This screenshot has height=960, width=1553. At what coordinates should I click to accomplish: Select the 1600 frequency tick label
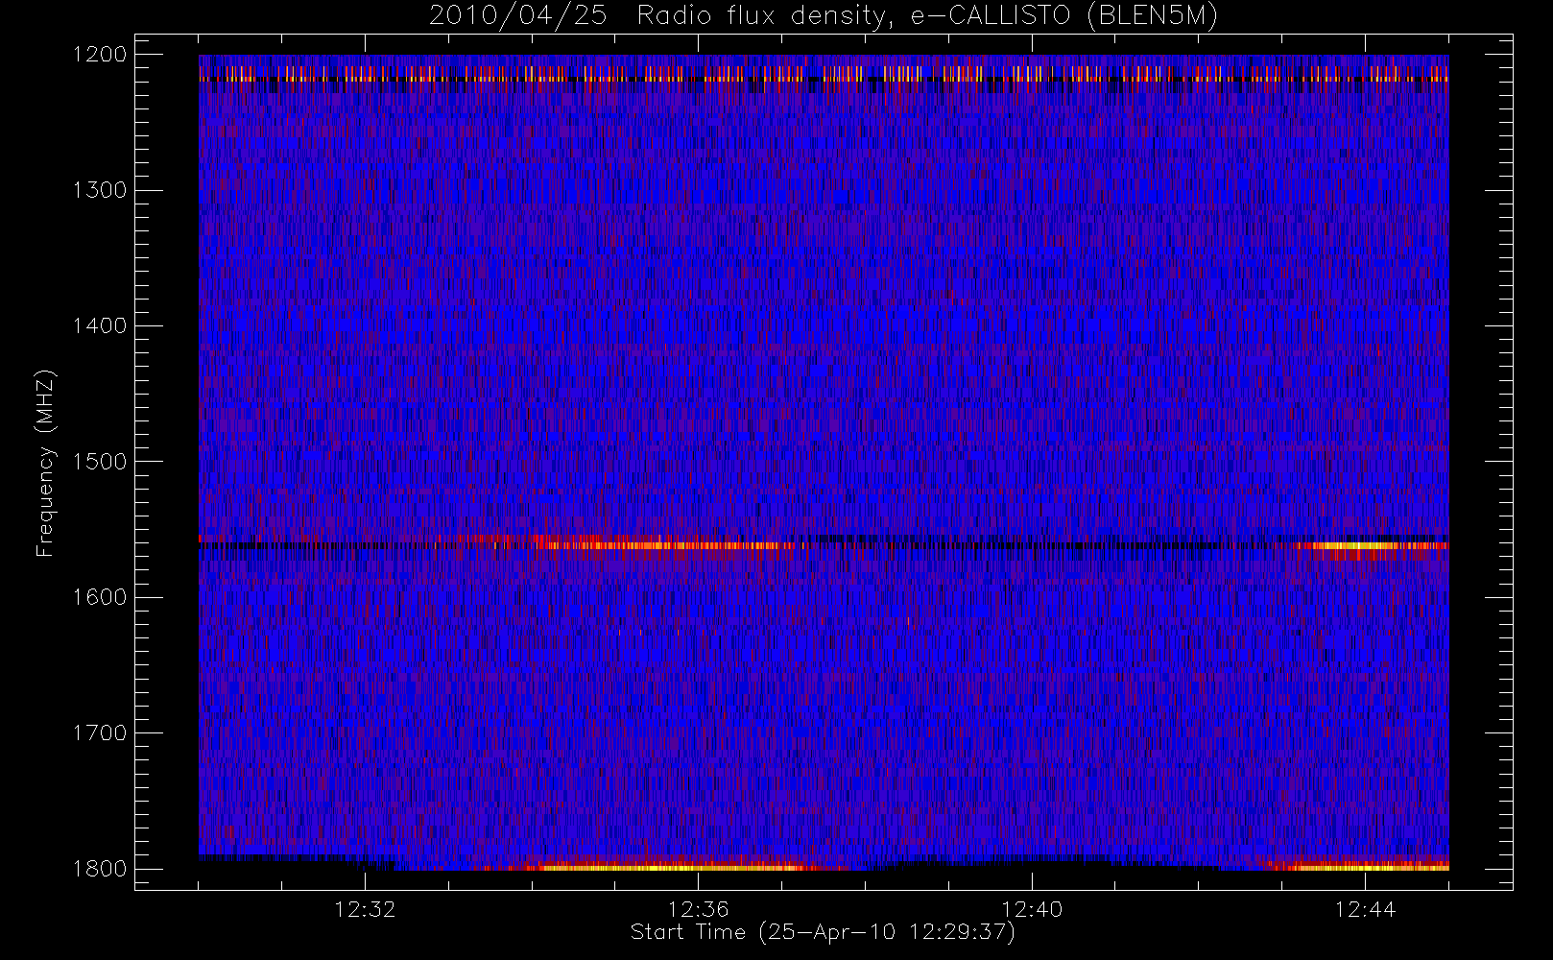[x=100, y=597]
